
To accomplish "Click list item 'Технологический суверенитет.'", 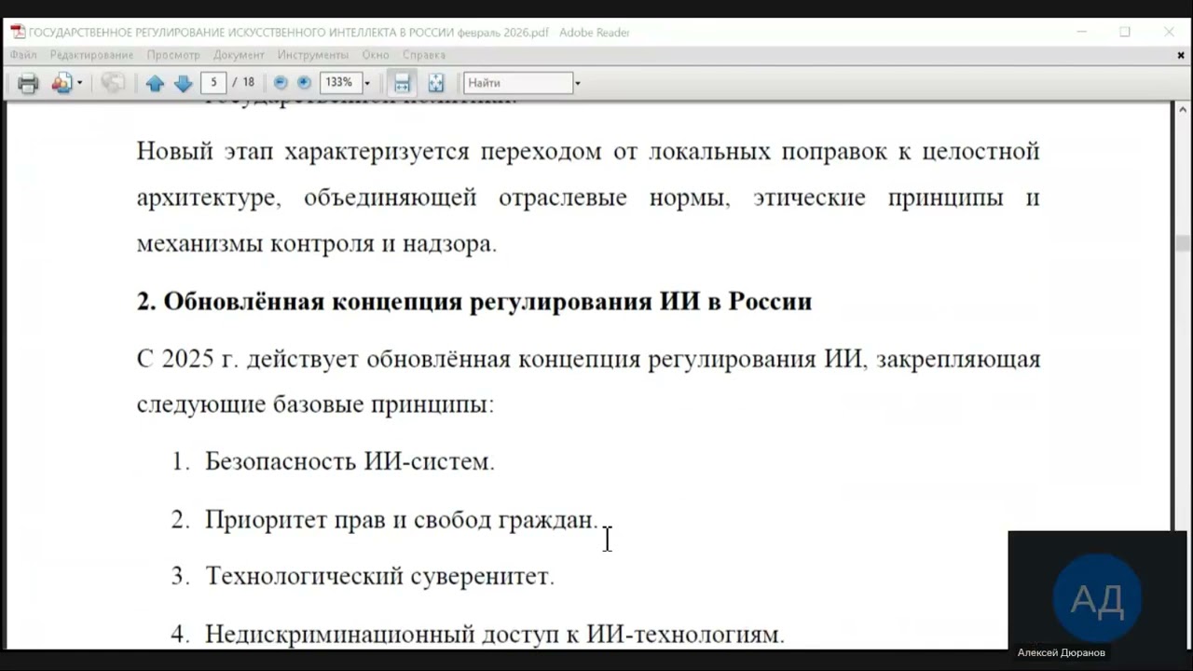I will (x=380, y=577).
